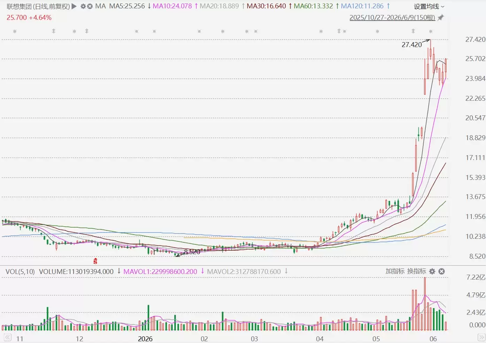Viewport: 486px width, 343px height.
Task: Select the MA indicator name label
Action: [x=100, y=6]
